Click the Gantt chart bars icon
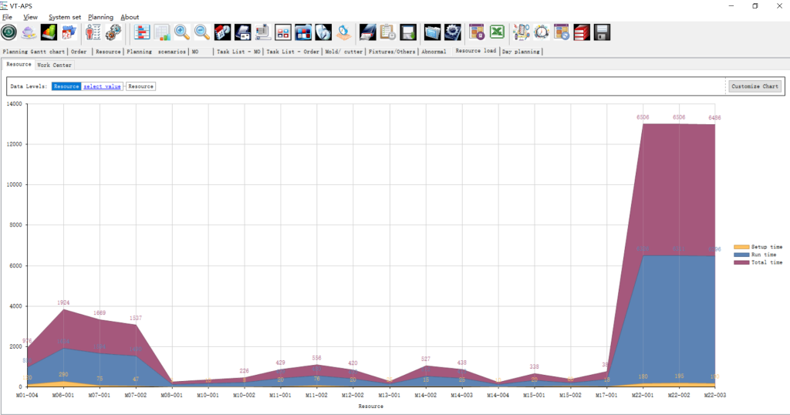The width and height of the screenshot is (790, 415). click(x=142, y=32)
